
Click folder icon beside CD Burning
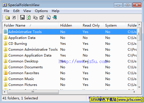click(5, 44)
